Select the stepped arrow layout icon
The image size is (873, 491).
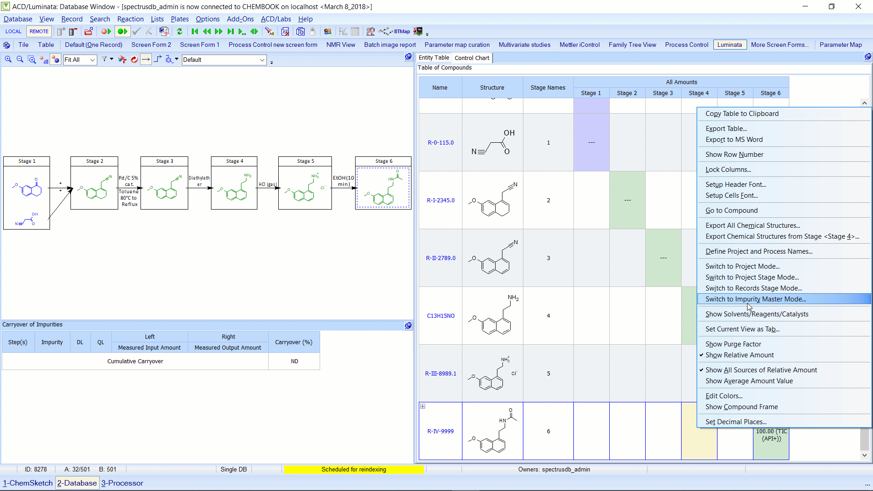pos(158,60)
